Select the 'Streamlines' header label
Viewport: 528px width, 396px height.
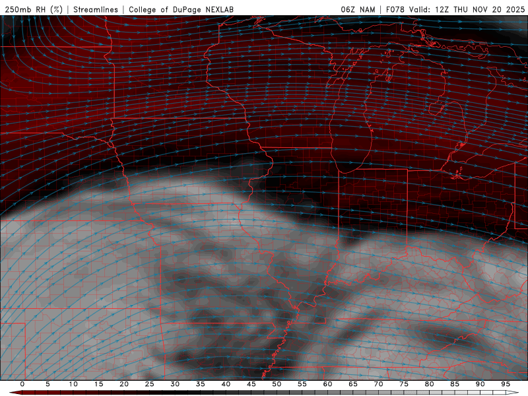click(96, 10)
